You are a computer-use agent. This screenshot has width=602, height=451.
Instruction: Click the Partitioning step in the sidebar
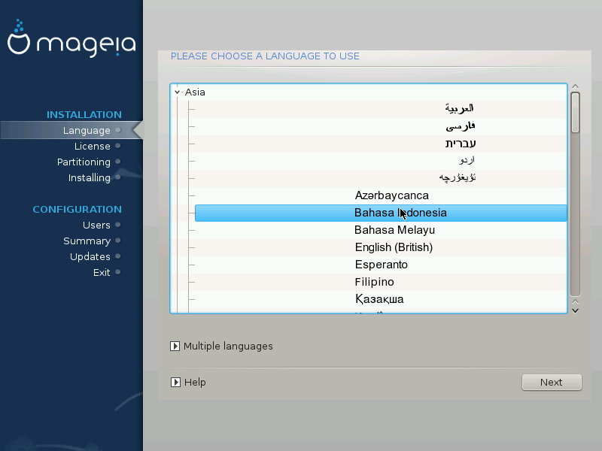(x=84, y=162)
